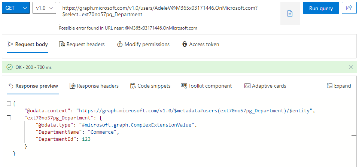Open the Adaptive cards tab
The image size is (359, 167).
click(265, 86)
